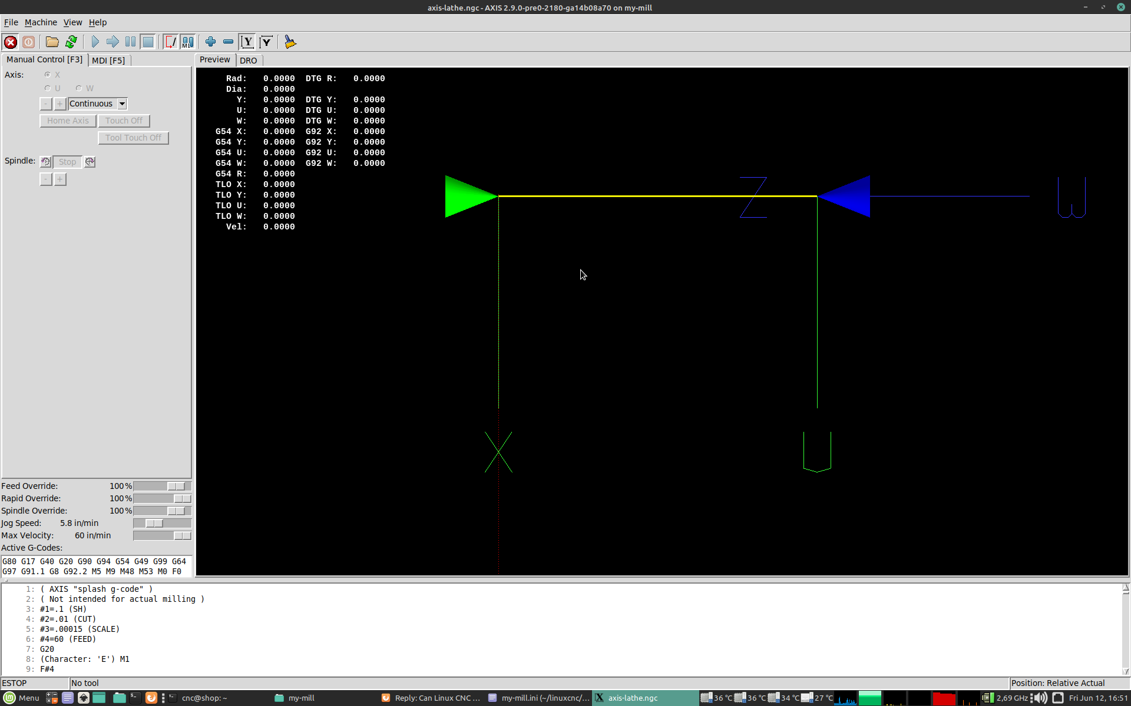This screenshot has width=1131, height=706.
Task: Toggle optional pause M1 icon
Action: coord(187,42)
